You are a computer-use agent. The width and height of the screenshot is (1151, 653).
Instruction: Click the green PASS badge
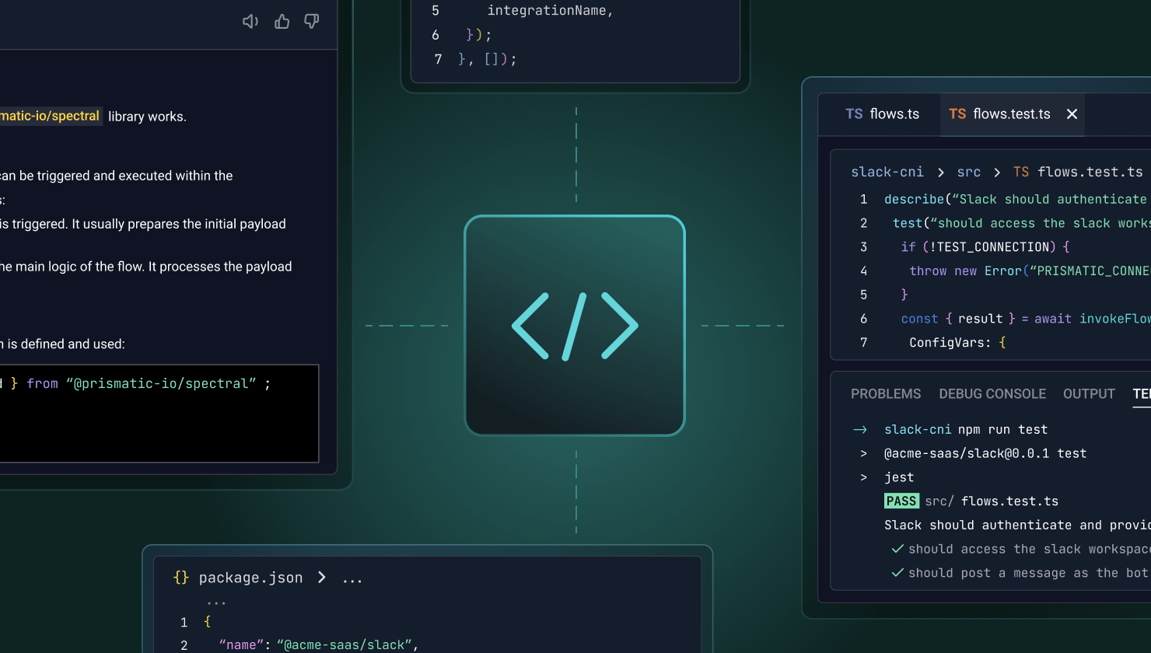pos(901,501)
